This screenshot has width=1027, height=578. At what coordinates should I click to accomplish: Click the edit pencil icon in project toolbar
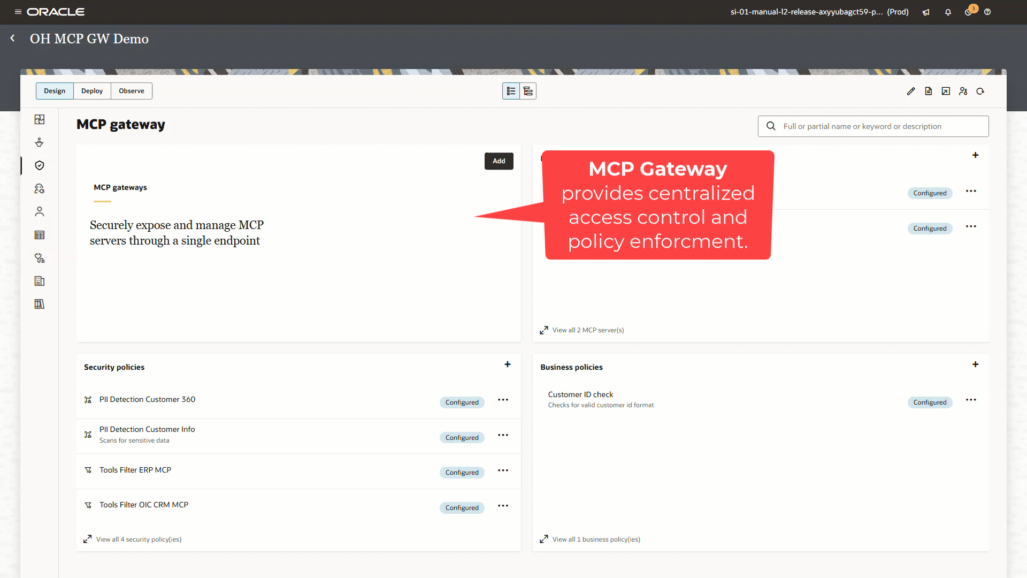tap(911, 92)
